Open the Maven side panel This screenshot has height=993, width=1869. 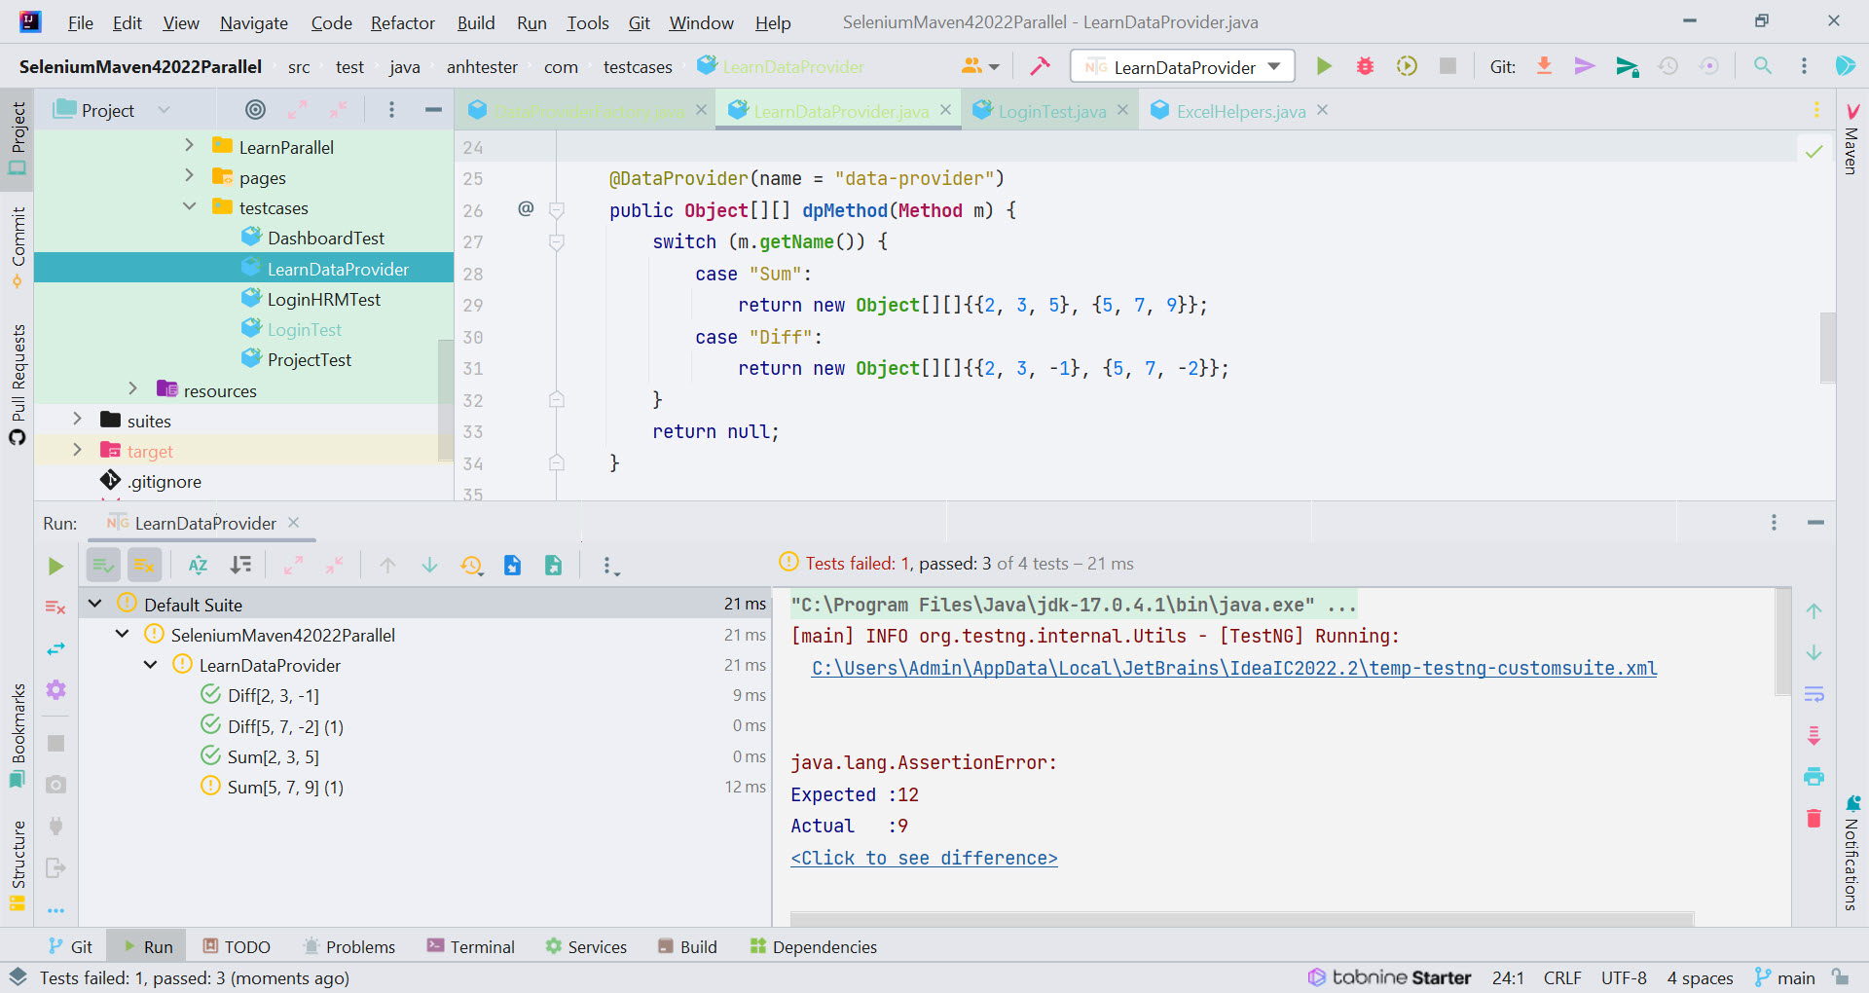coord(1851,139)
